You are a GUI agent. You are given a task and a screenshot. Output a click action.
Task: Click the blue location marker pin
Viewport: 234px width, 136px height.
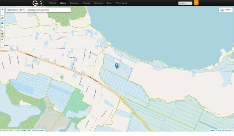[x=117, y=66]
